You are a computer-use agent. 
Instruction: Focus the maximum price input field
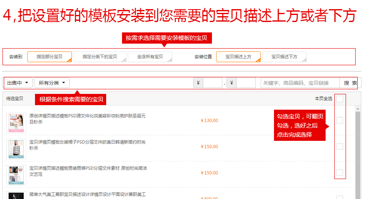click(246, 83)
